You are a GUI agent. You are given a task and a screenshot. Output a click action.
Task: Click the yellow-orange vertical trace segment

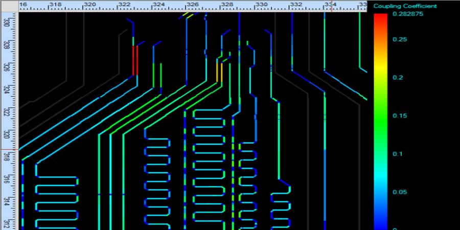pyautogui.click(x=219, y=71)
